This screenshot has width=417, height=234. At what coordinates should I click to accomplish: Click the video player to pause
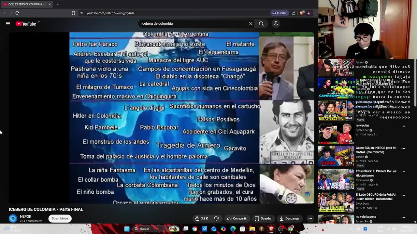click(161, 118)
